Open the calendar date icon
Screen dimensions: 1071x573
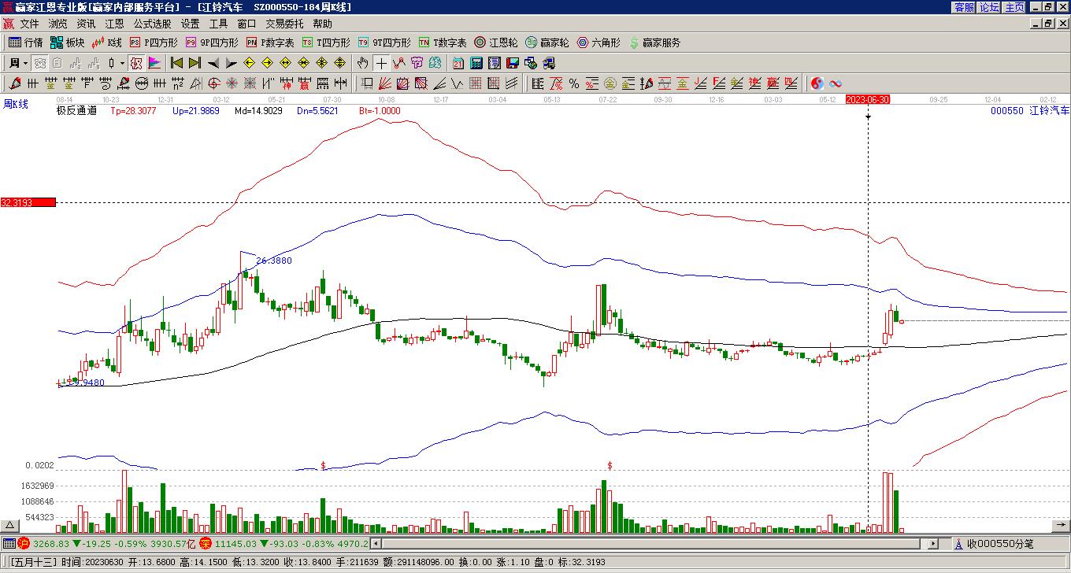458,63
